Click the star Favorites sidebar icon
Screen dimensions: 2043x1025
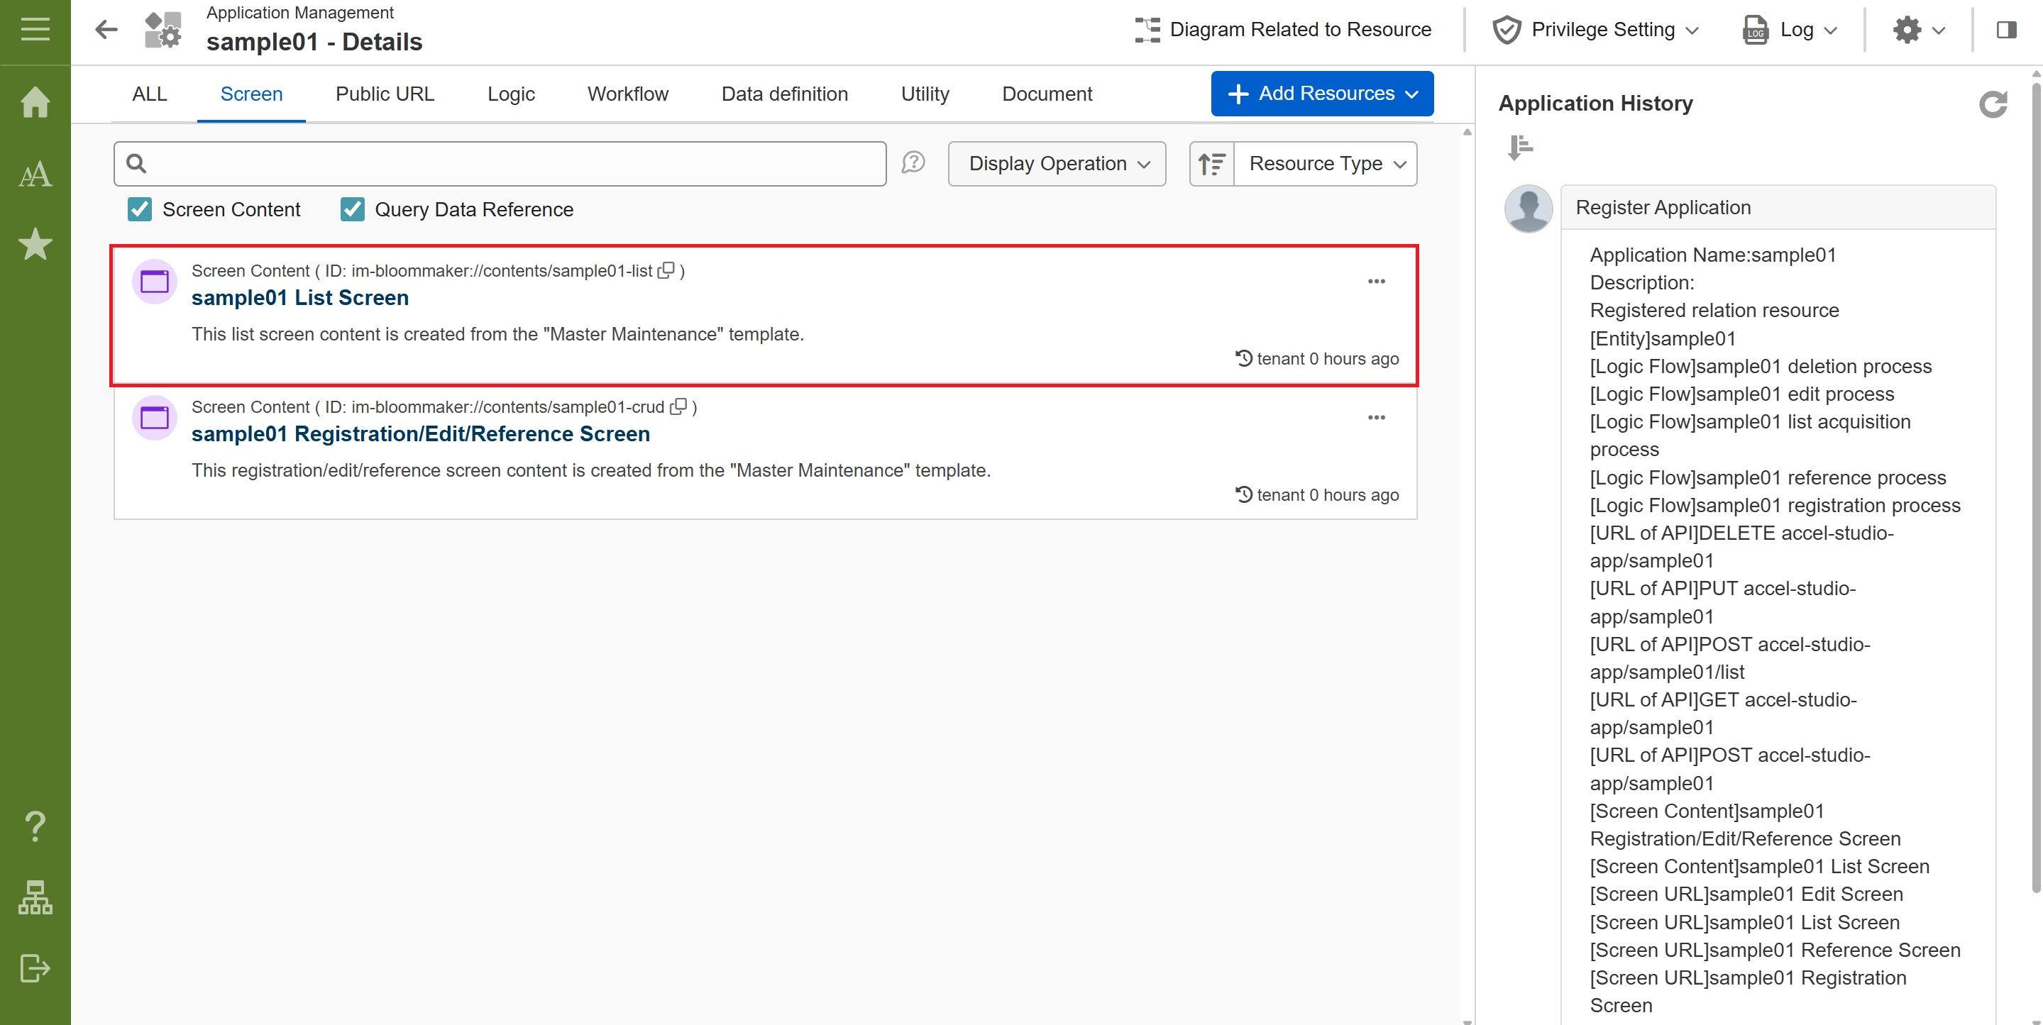(35, 244)
